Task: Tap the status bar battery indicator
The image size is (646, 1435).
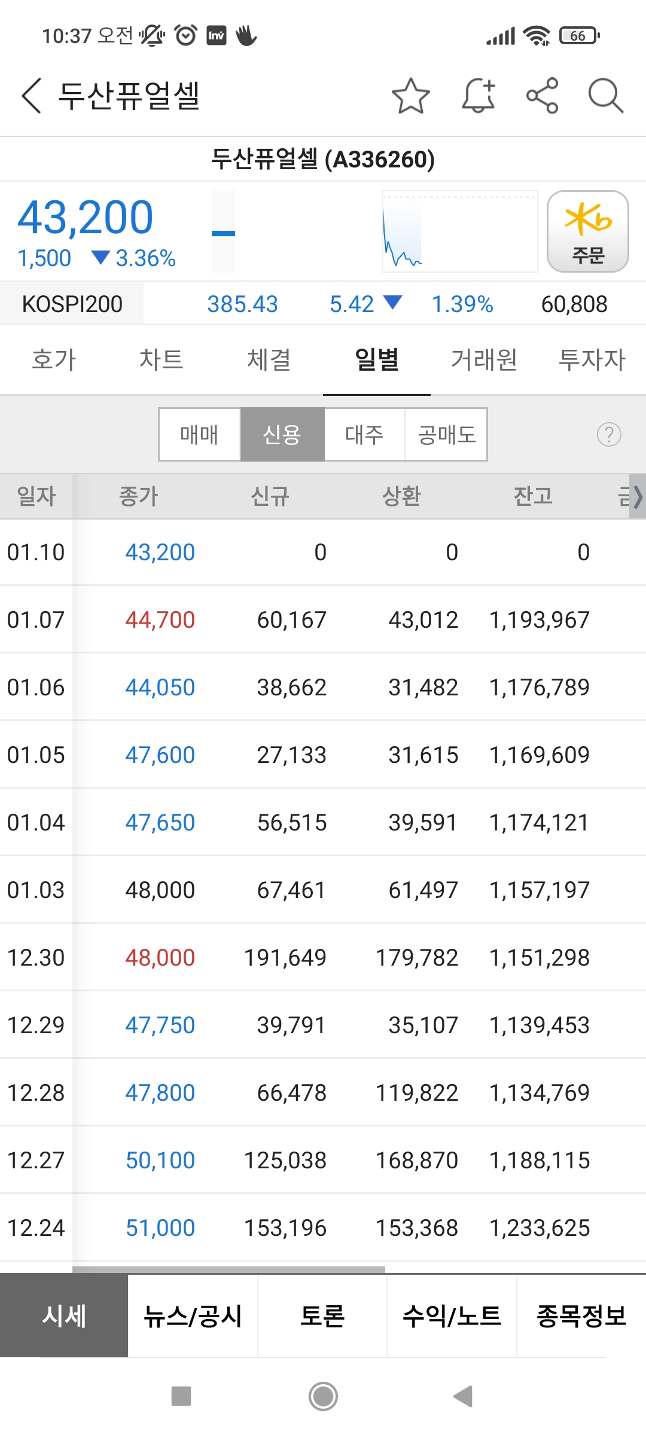Action: tap(580, 36)
